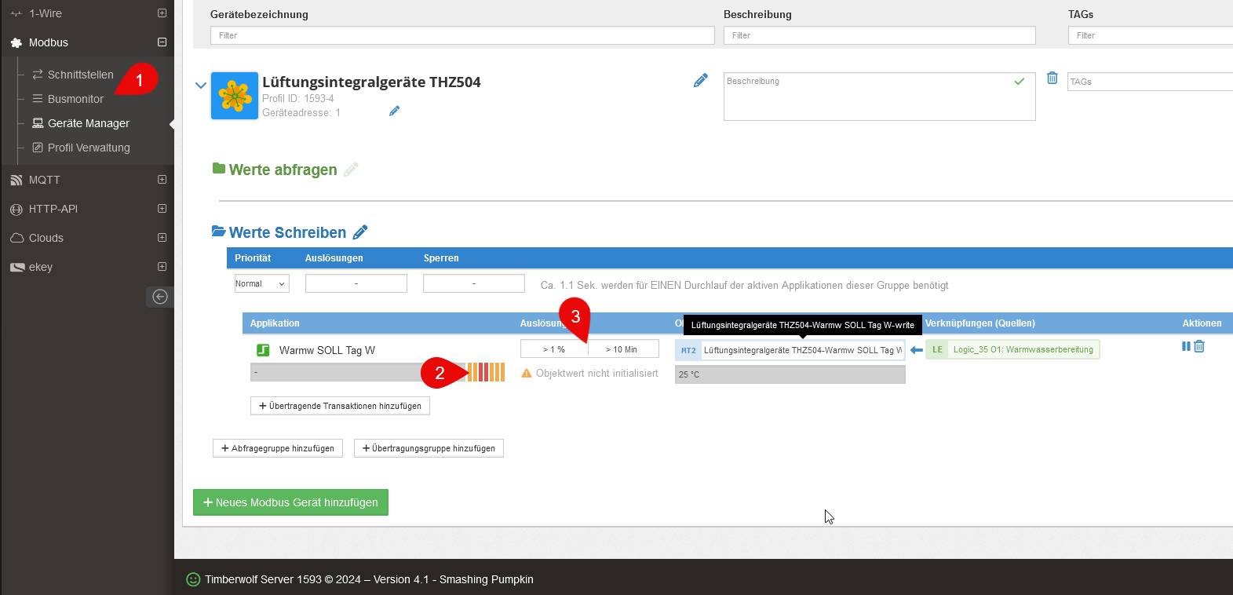
Task: Collapse the Modbus menu section
Action: point(162,42)
